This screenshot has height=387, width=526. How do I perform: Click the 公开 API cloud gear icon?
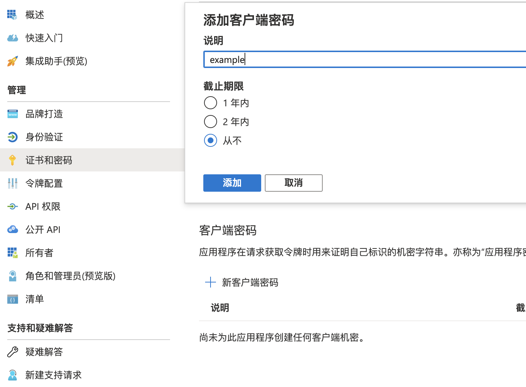tap(12, 230)
